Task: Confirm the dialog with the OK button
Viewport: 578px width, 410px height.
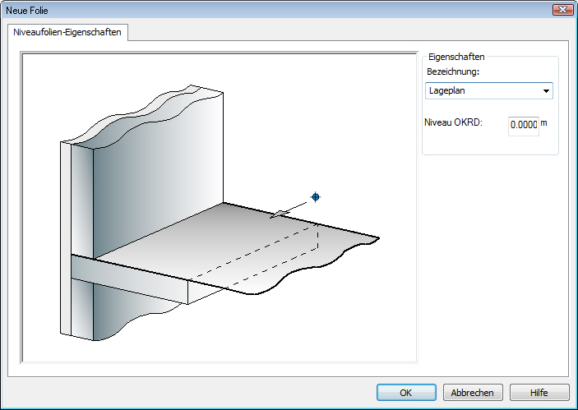Action: 406,393
